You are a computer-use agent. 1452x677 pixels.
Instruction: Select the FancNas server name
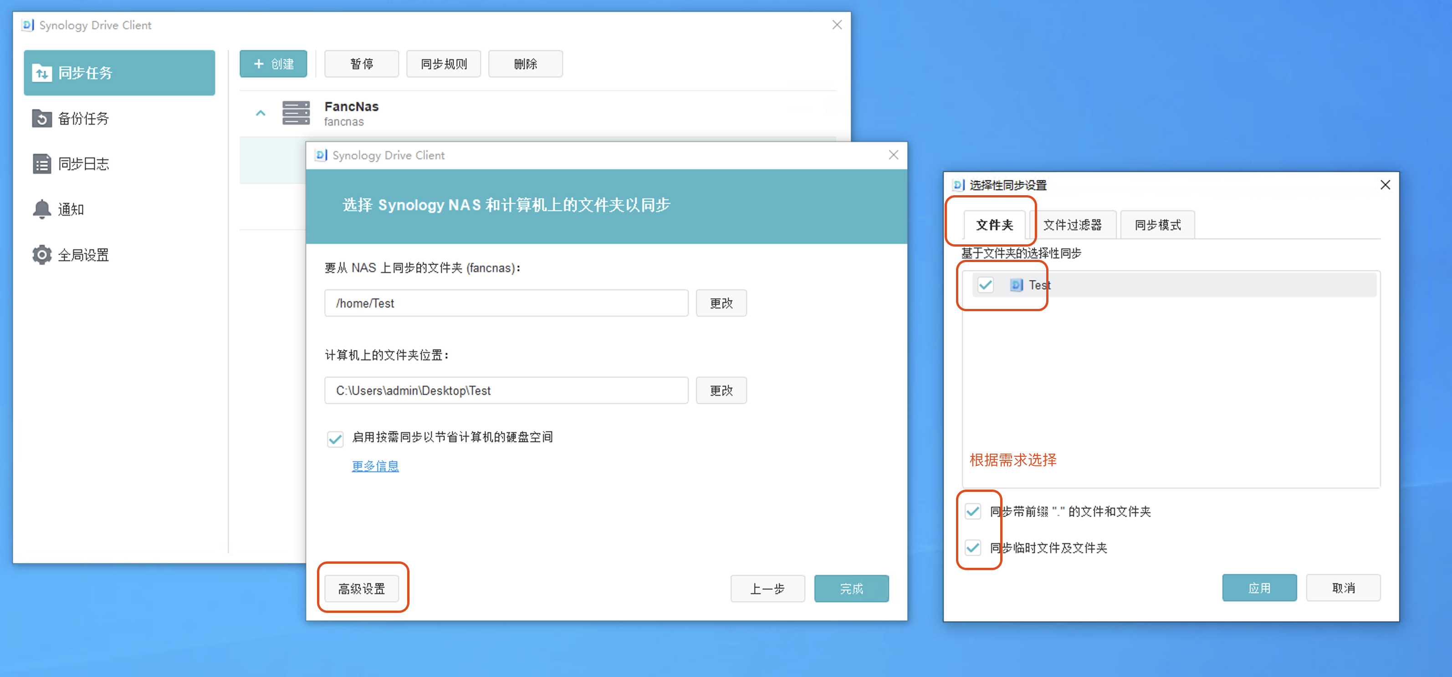(351, 106)
